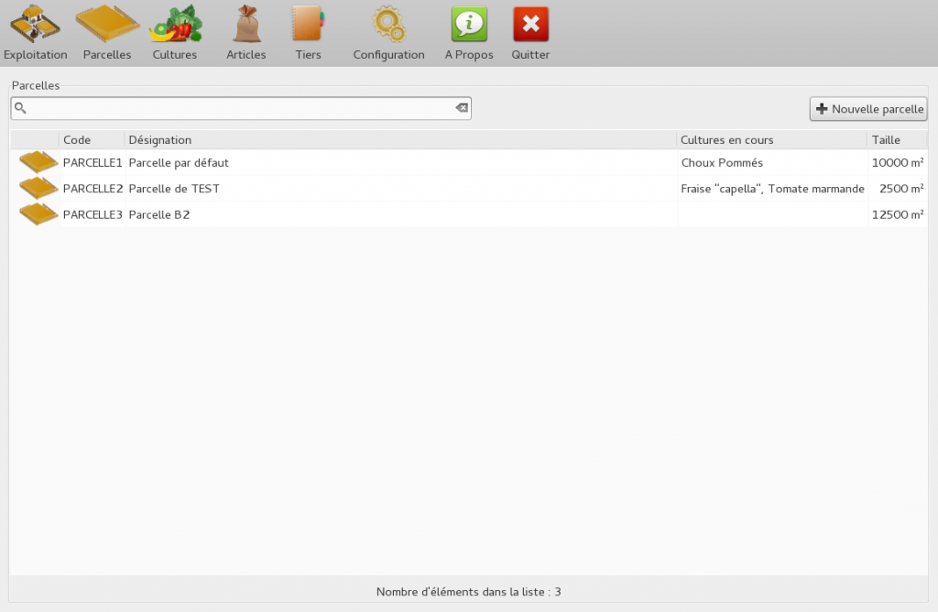
Task: Sort the list by Code column
Action: (93, 140)
